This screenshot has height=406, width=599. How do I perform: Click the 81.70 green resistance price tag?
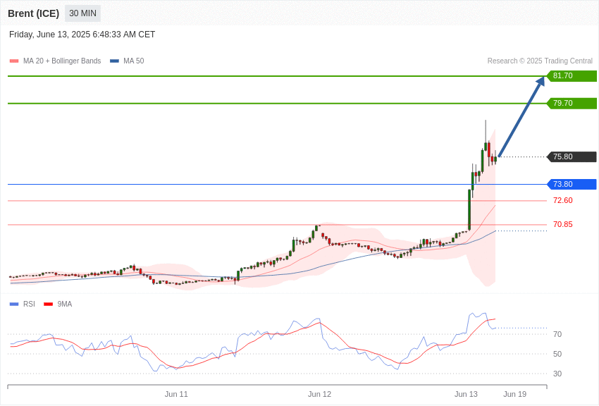pos(572,75)
